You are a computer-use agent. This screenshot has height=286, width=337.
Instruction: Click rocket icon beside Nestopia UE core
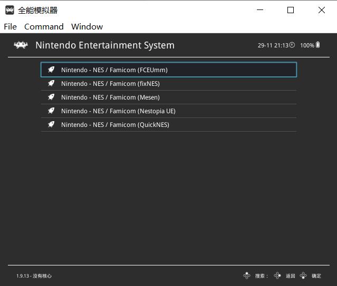(x=51, y=111)
